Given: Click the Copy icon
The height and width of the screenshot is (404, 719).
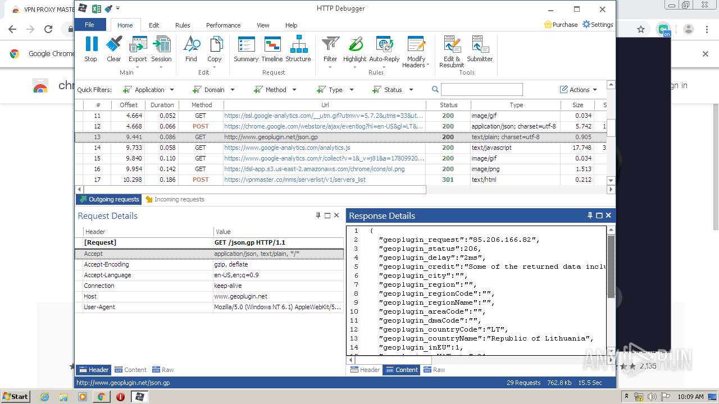Looking at the screenshot, I should click(215, 44).
